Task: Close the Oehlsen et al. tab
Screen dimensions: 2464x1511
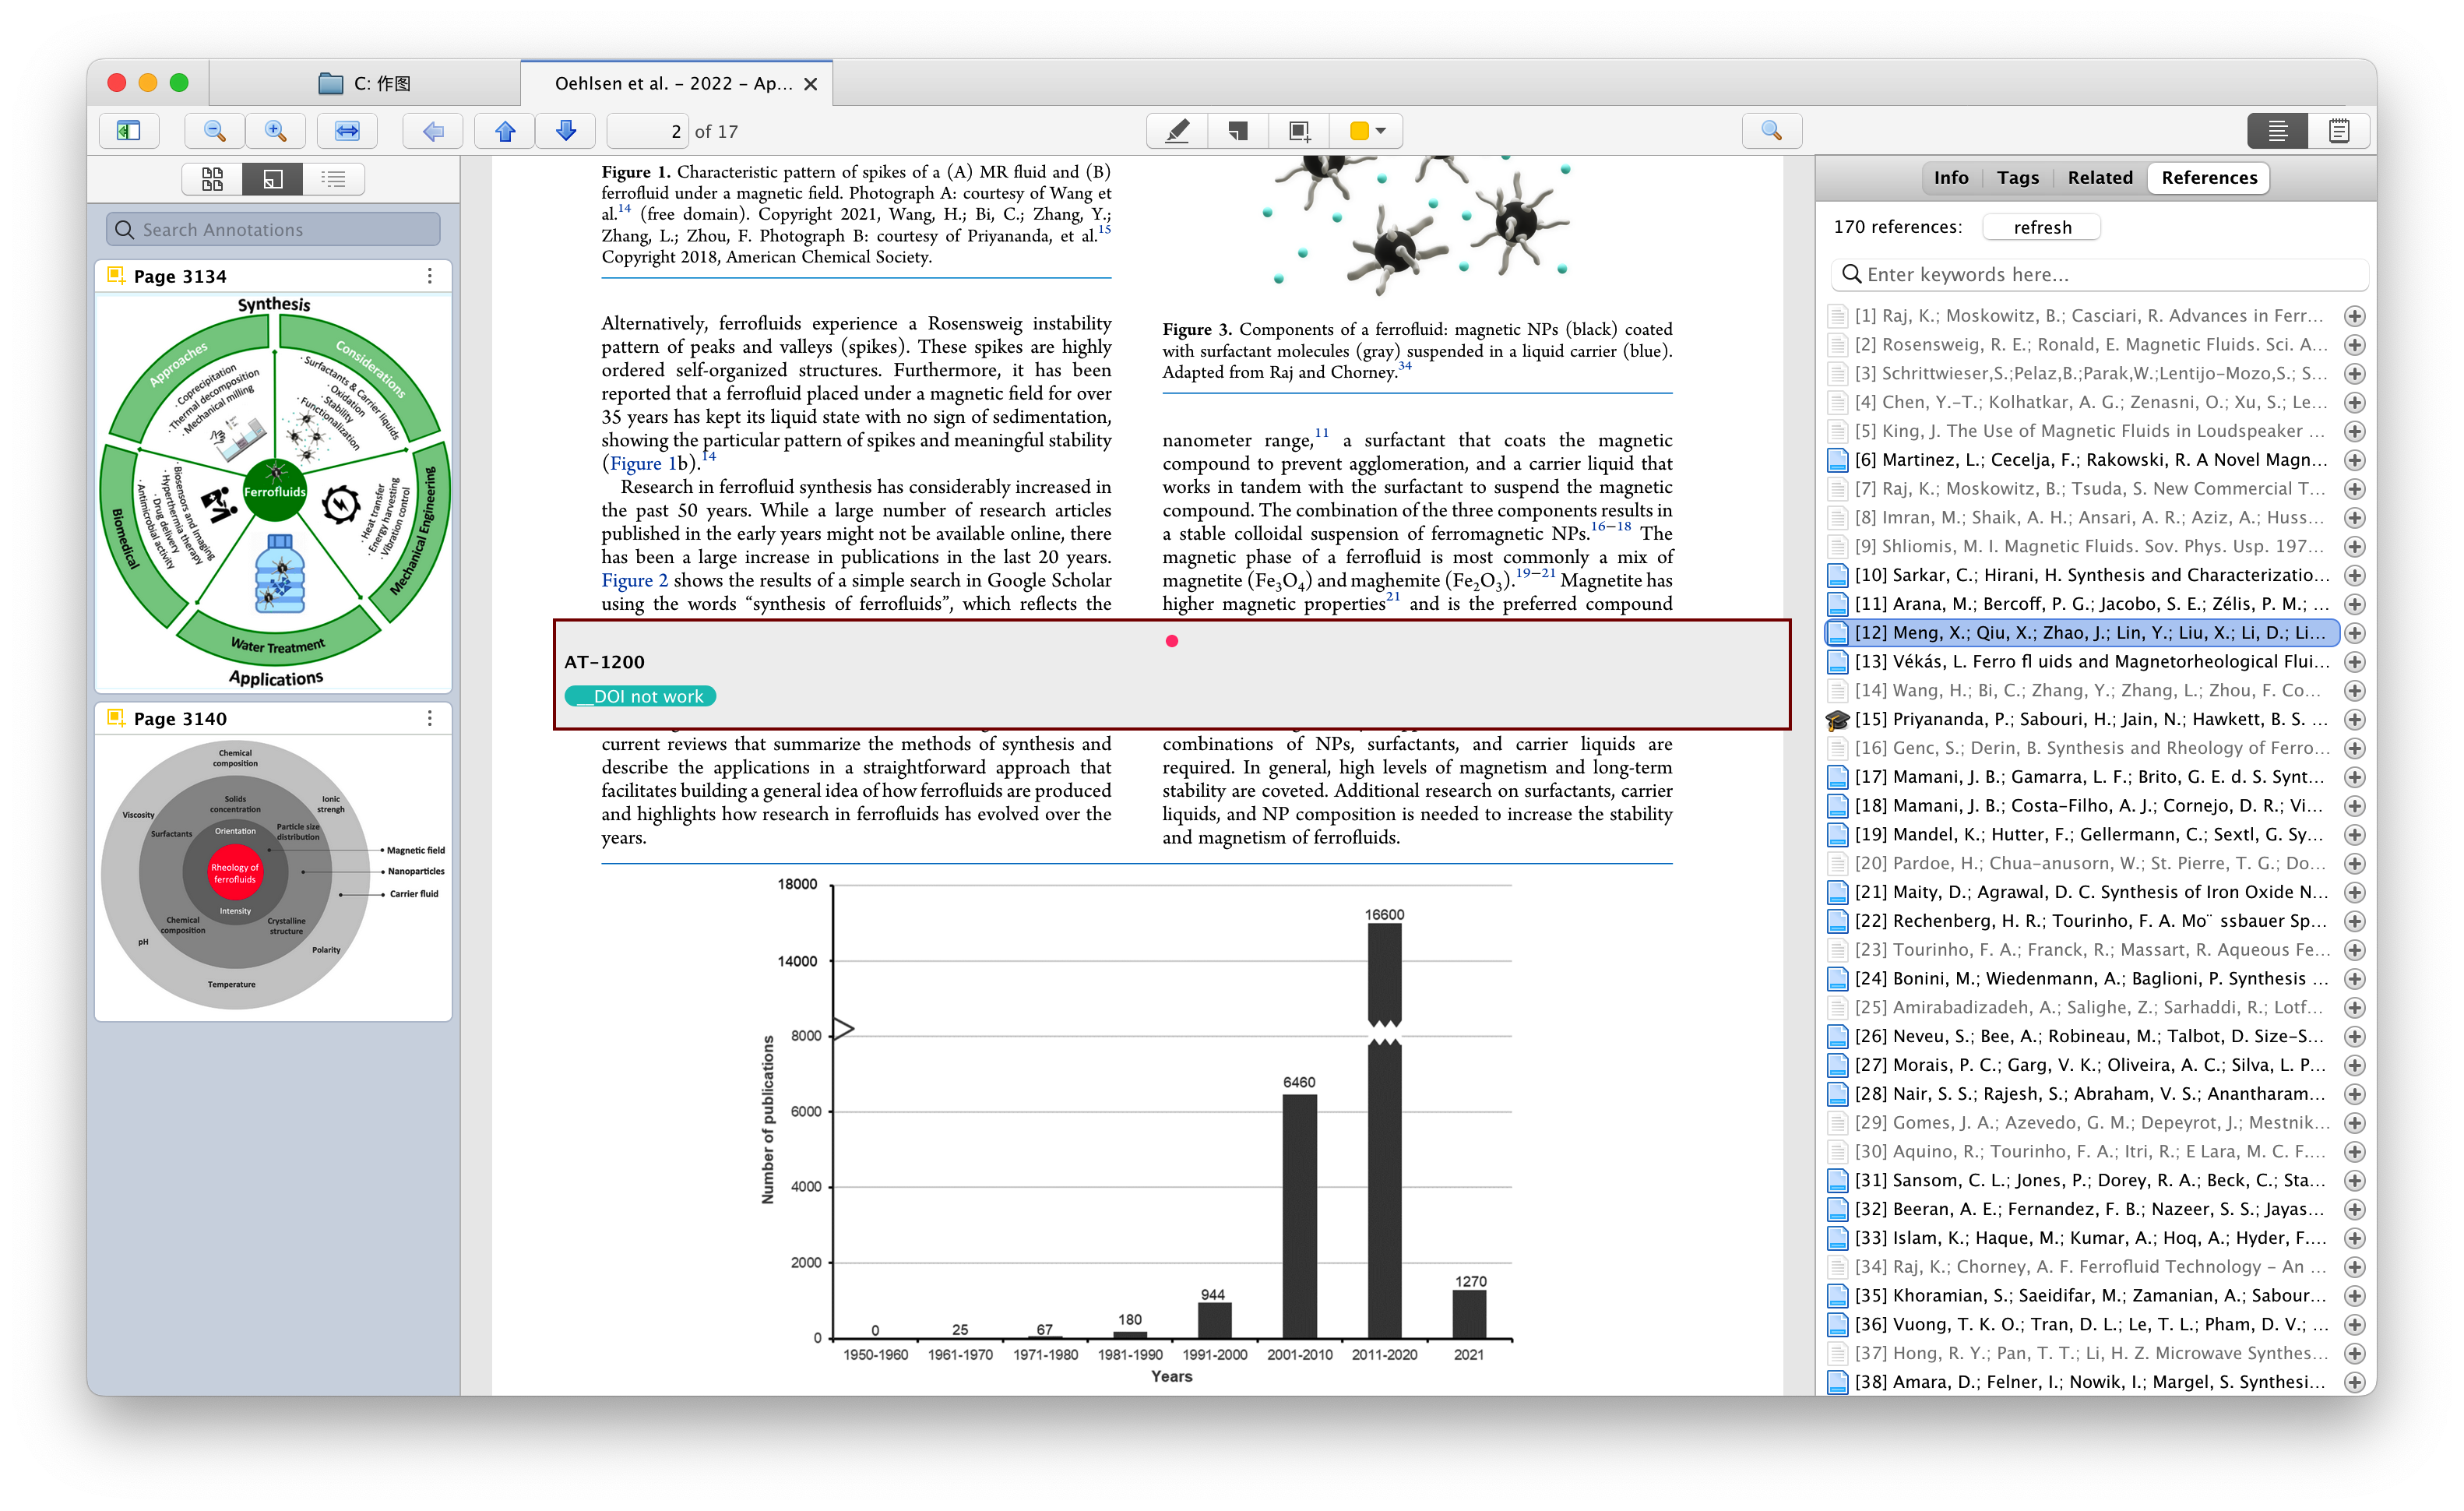Action: pyautogui.click(x=810, y=84)
